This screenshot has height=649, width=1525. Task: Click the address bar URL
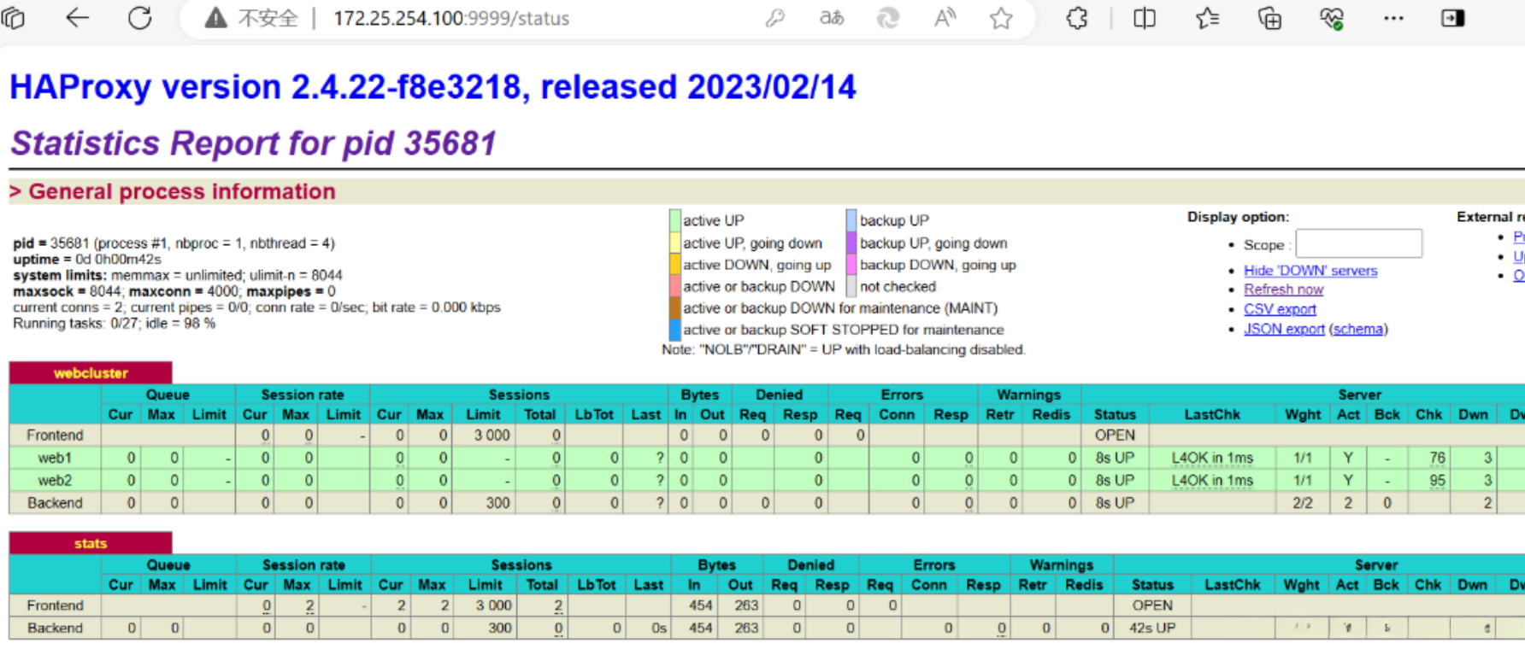coord(451,18)
